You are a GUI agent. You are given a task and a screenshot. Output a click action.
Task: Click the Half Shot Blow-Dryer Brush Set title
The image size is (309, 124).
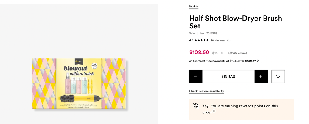coord(235,22)
